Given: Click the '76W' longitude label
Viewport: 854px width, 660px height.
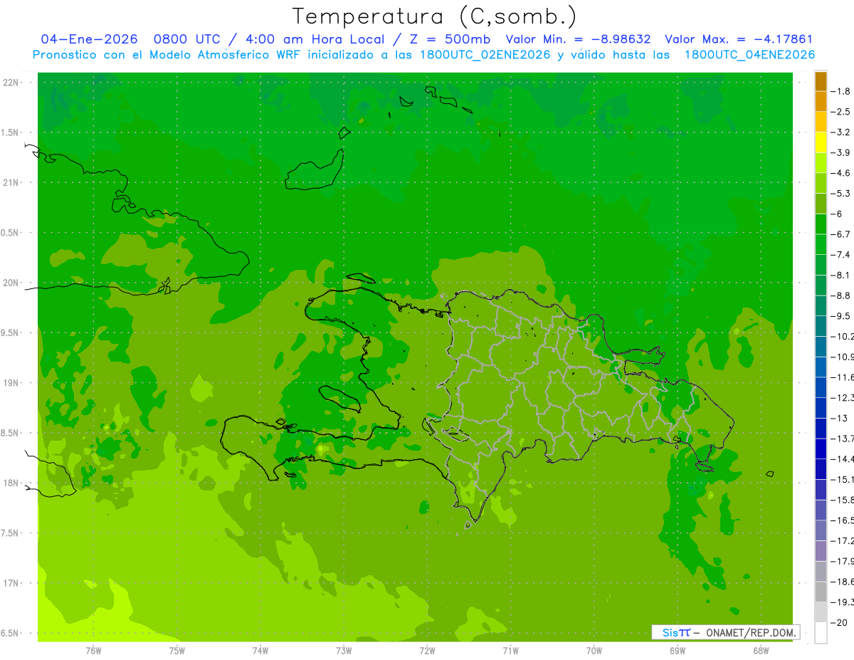Looking at the screenshot, I should (93, 651).
